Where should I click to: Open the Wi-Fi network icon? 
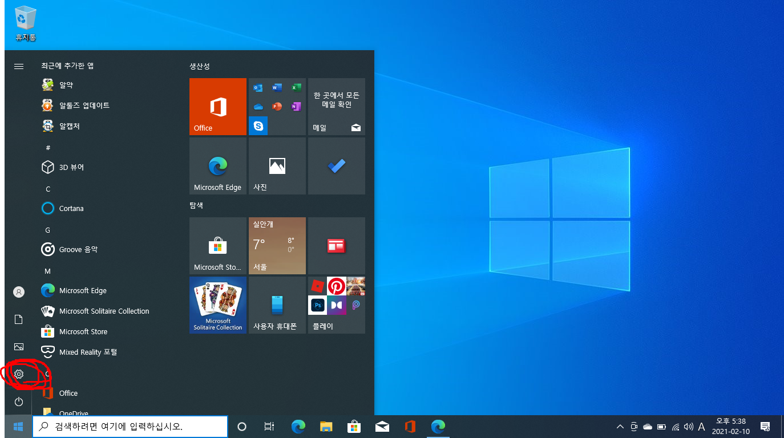click(676, 427)
